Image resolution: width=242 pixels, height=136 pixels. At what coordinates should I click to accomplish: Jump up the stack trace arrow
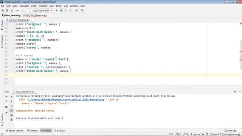coord(12,97)
